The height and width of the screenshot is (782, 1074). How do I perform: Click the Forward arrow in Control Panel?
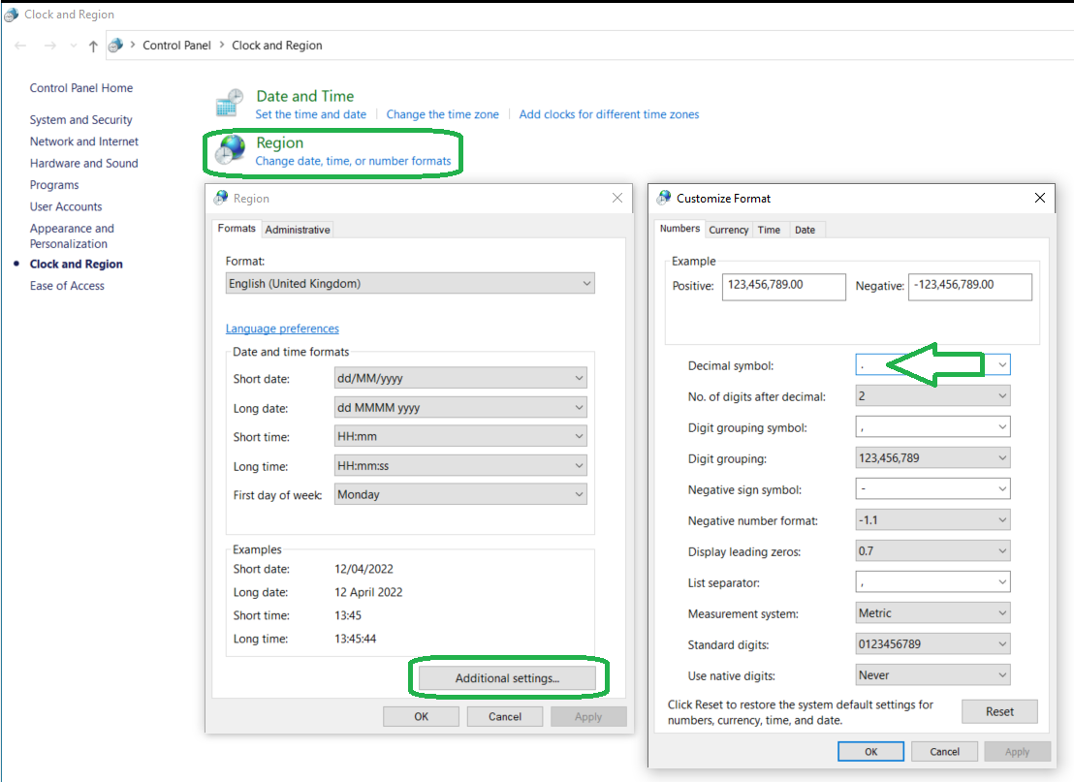pos(50,46)
